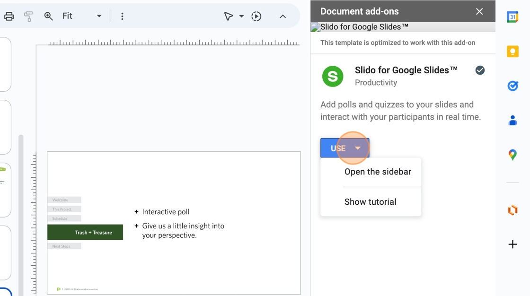Select the Paint format tool
Viewport: 530px width, 296px height.
[x=28, y=17]
